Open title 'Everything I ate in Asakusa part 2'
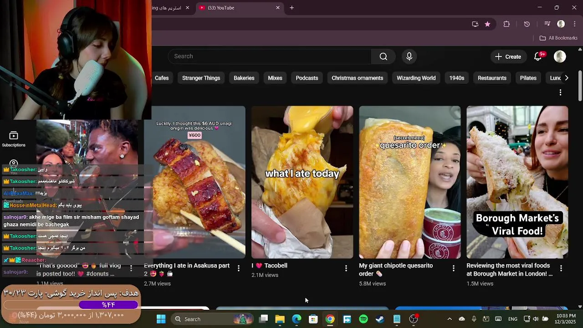Screen dimensions: 583x328 coord(187,270)
